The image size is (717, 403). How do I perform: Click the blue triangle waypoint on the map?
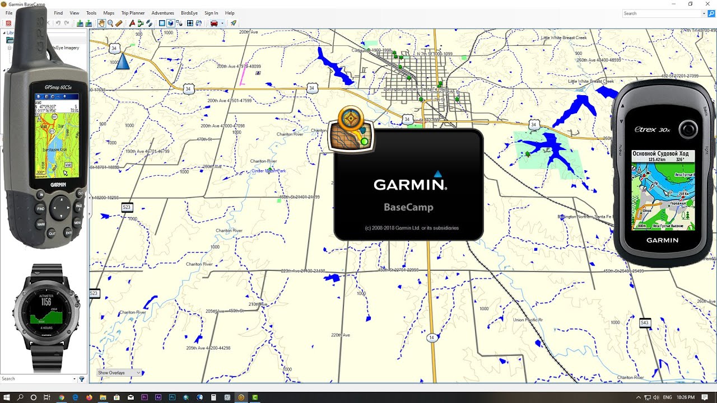(x=123, y=62)
